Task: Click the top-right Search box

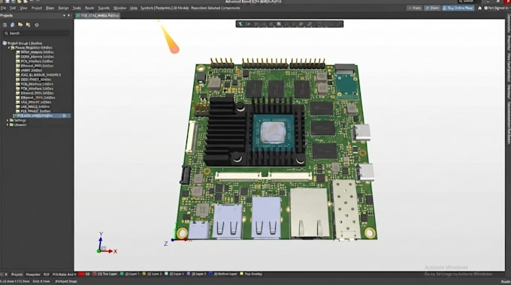Action: point(468,1)
